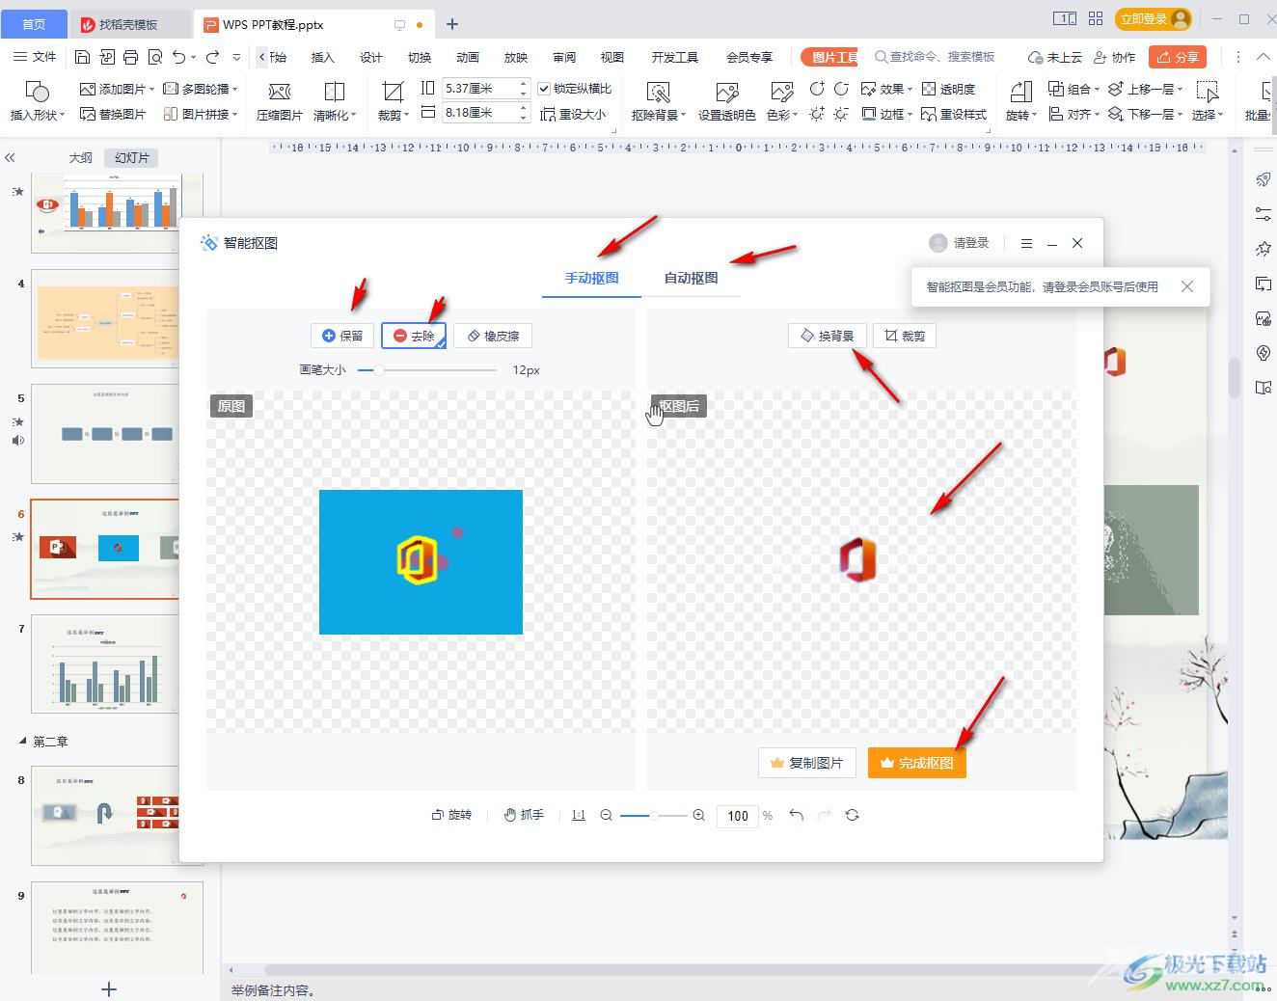Adjust the 画笔大小 brush size slider
The height and width of the screenshot is (1001, 1277).
point(427,369)
